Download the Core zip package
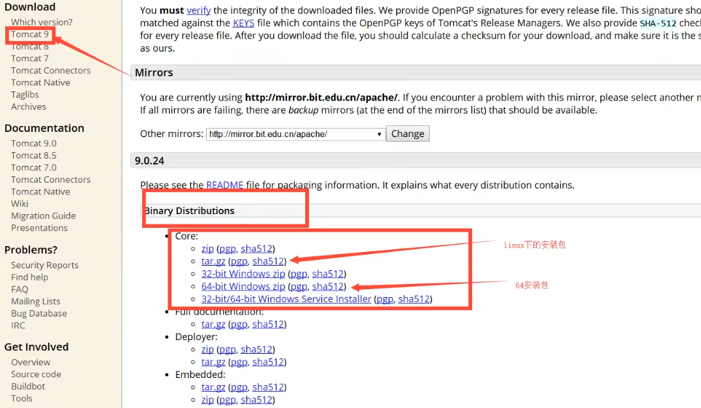This screenshot has height=408, width=701. click(x=207, y=249)
